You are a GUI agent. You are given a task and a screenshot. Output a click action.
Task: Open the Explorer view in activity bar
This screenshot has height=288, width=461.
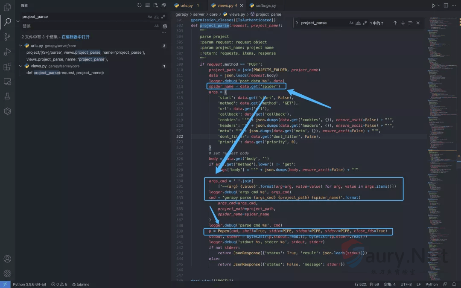pos(7,7)
